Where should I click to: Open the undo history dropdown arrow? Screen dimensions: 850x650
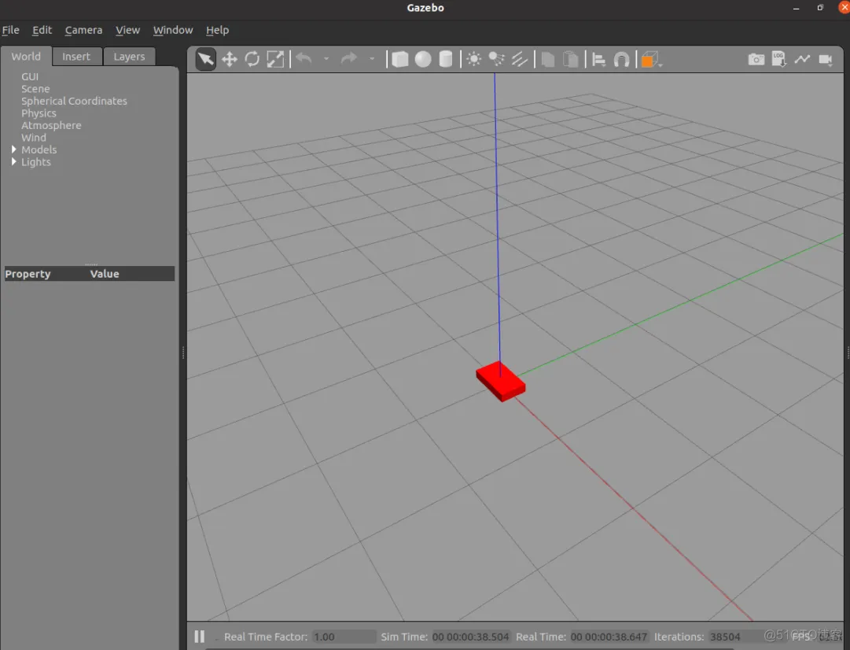[326, 58]
